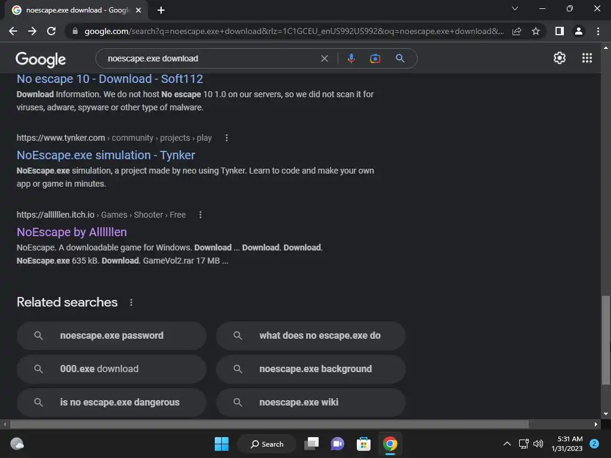Screen dimensions: 611x458
Task: Open Microsoft Store on the taskbar
Action: click(x=363, y=444)
